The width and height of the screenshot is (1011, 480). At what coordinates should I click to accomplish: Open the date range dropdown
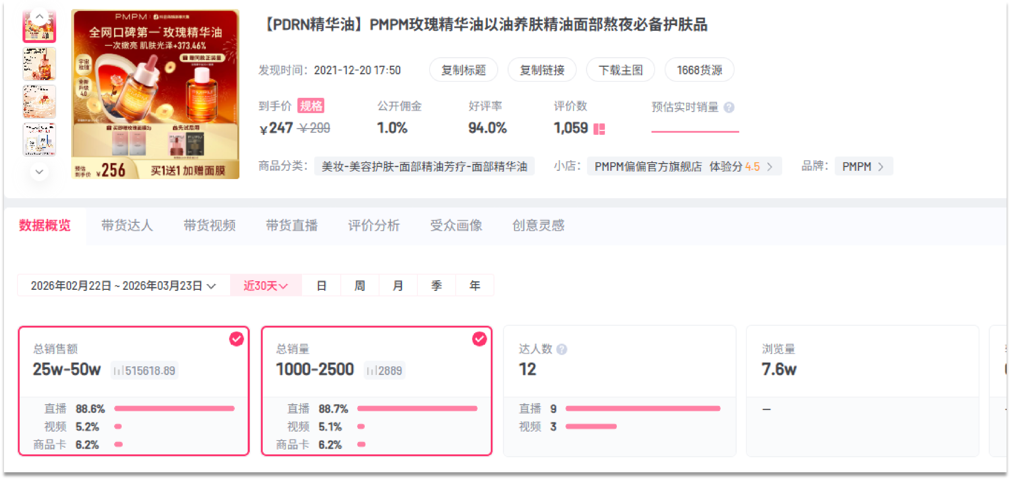tap(123, 285)
